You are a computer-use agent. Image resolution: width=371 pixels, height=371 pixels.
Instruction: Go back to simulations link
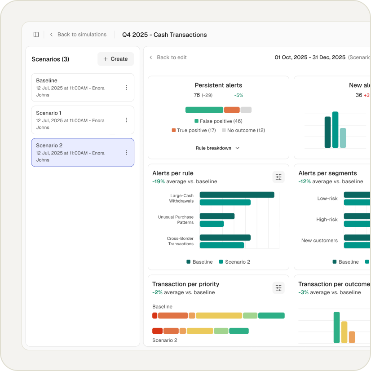pos(82,35)
